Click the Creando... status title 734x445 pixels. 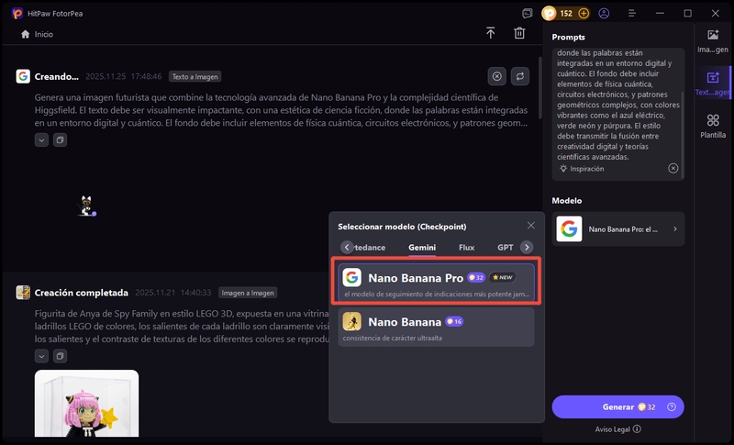pos(57,77)
